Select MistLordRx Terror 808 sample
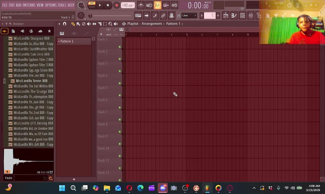325x194 pixels. point(32,81)
